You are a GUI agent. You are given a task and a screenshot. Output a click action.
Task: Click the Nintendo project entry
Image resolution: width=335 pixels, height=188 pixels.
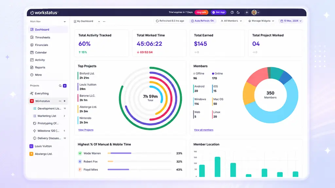pos(85,120)
